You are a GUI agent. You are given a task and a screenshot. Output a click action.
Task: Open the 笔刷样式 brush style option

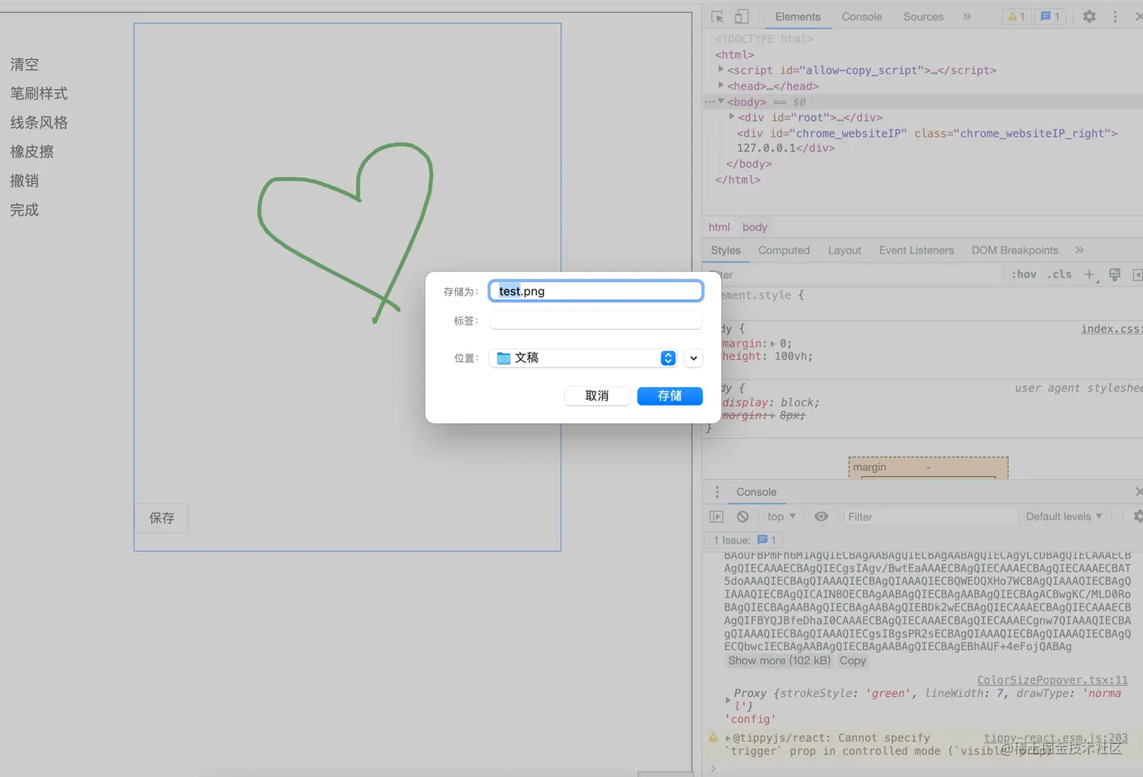39,93
